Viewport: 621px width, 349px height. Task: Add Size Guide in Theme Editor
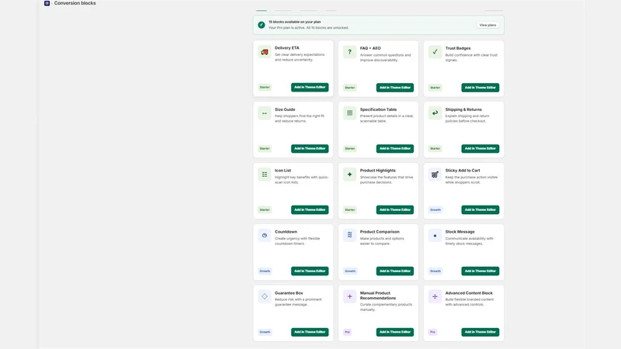point(310,148)
